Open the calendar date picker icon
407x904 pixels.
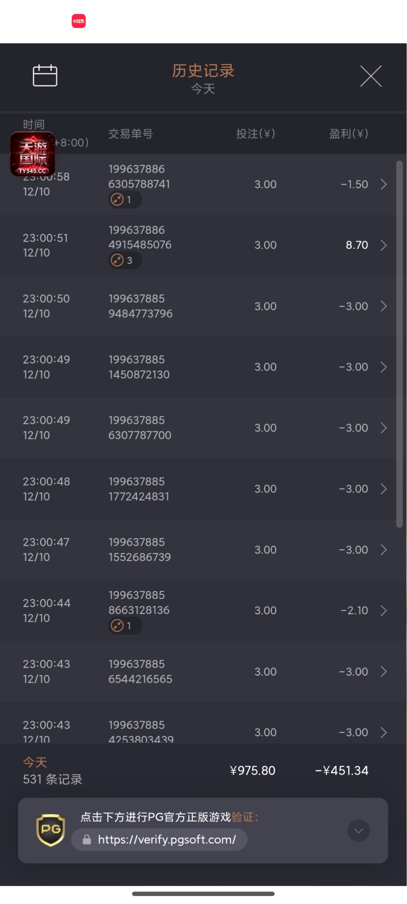(x=45, y=75)
